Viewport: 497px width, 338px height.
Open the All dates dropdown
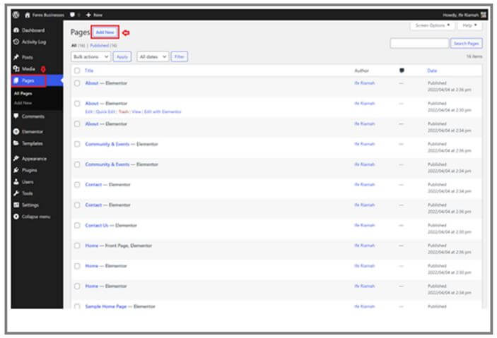[x=153, y=56]
